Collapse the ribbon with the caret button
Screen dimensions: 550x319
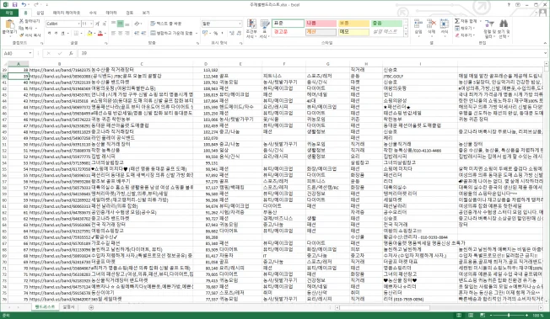click(546, 43)
